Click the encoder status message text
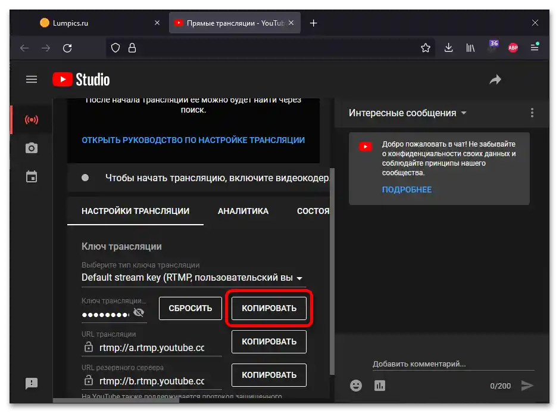 (x=217, y=178)
